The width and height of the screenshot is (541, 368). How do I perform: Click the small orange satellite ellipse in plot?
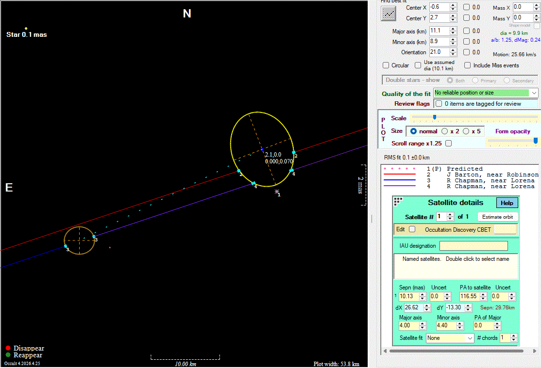79,240
